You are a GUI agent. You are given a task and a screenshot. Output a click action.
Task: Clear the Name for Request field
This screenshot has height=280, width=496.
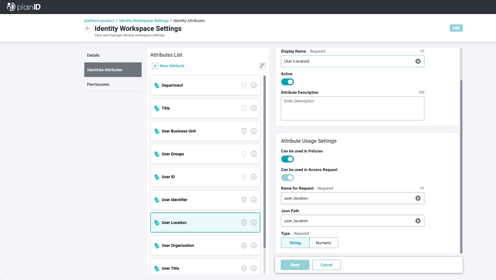pos(418,198)
